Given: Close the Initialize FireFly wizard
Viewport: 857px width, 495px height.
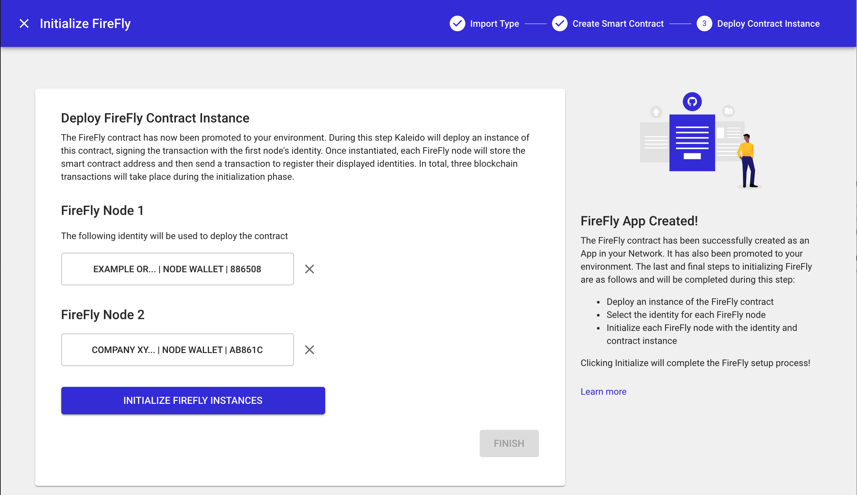Looking at the screenshot, I should tap(24, 23).
